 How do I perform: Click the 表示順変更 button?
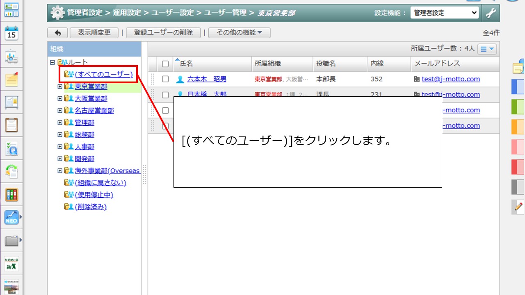click(94, 33)
